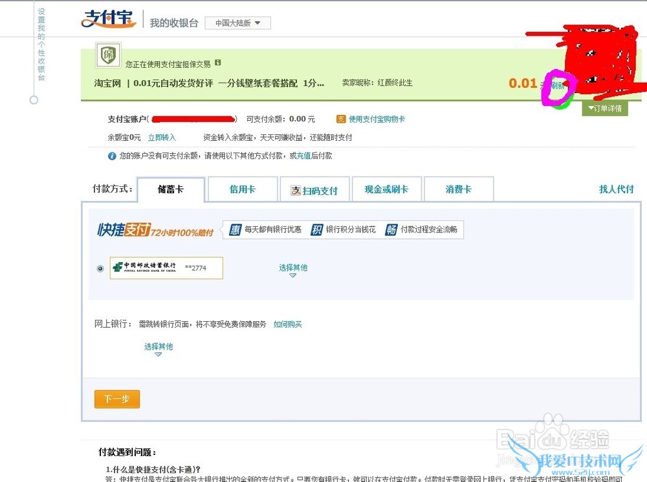Click the 余额宝0元 text
Viewport: 647px width, 482px height.
[124, 138]
